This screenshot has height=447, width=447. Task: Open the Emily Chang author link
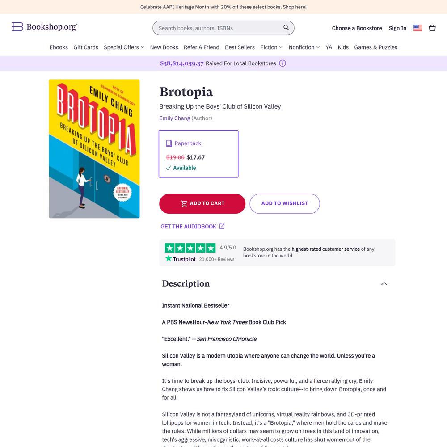174,118
